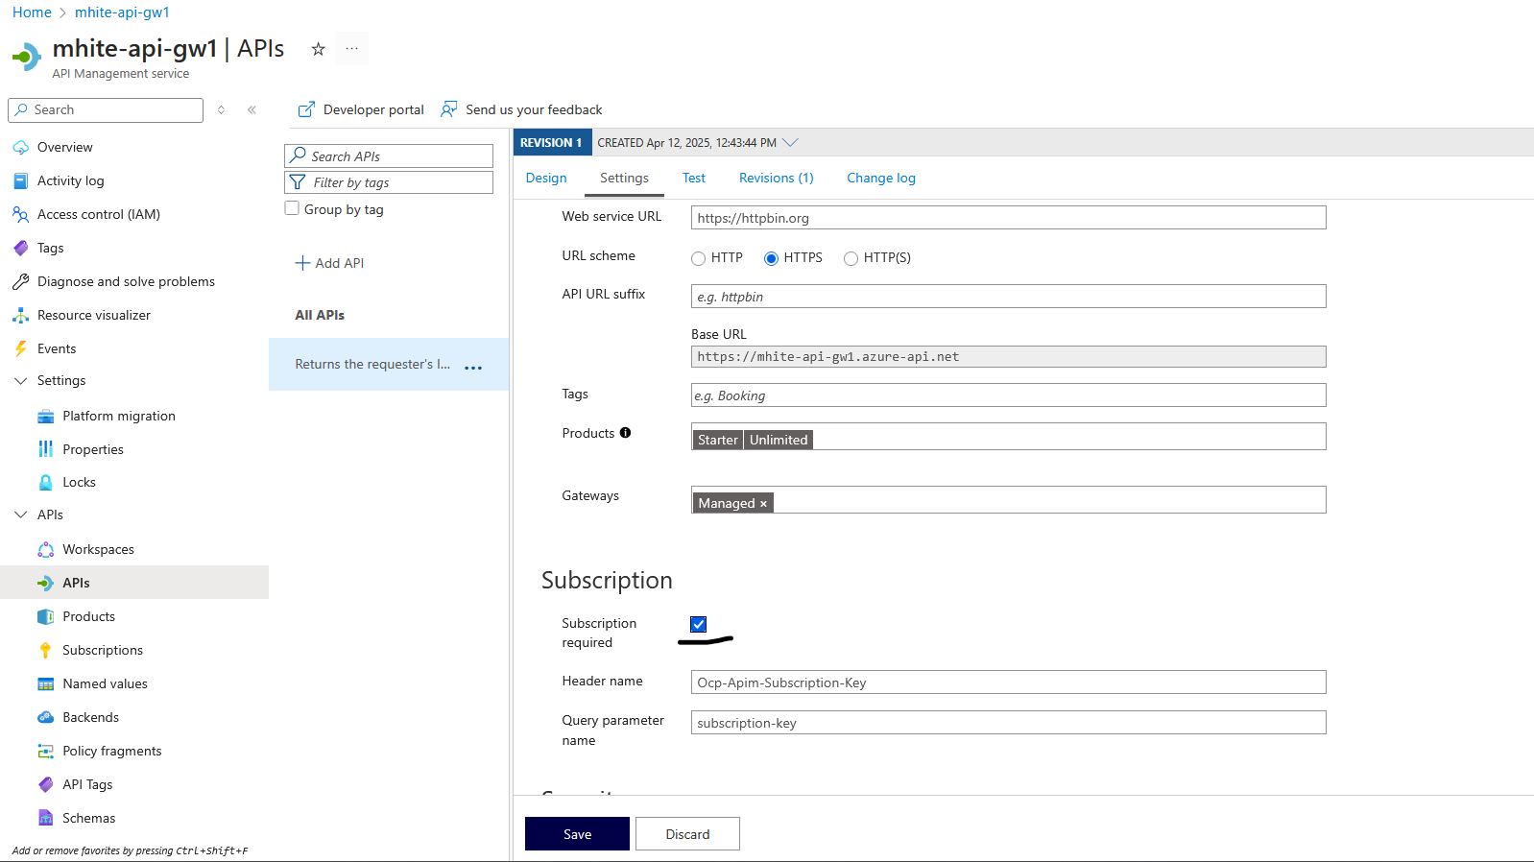This screenshot has width=1534, height=862.
Task: Click the Products info icon
Action: pos(625,433)
